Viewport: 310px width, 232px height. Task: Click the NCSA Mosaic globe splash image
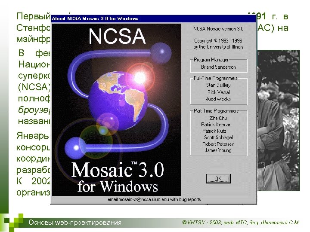pos(117,110)
